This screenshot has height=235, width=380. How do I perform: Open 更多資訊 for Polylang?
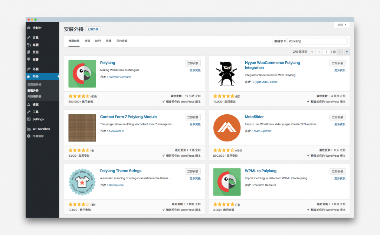[195, 70]
